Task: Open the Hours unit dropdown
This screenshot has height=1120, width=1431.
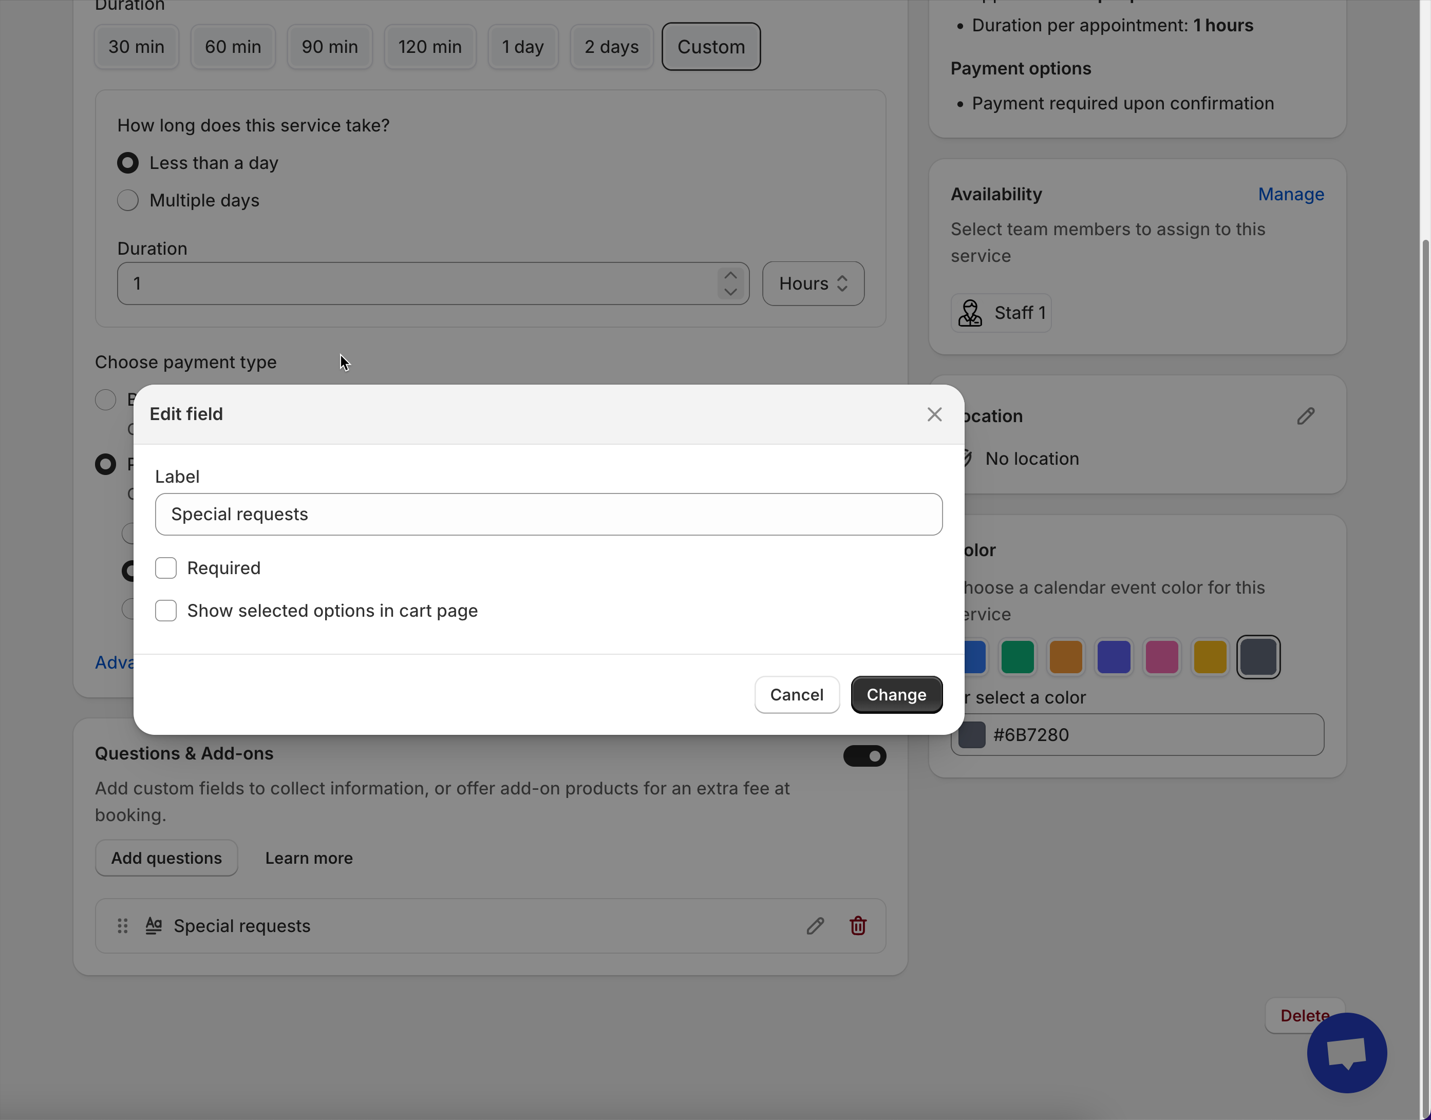Action: click(x=813, y=283)
